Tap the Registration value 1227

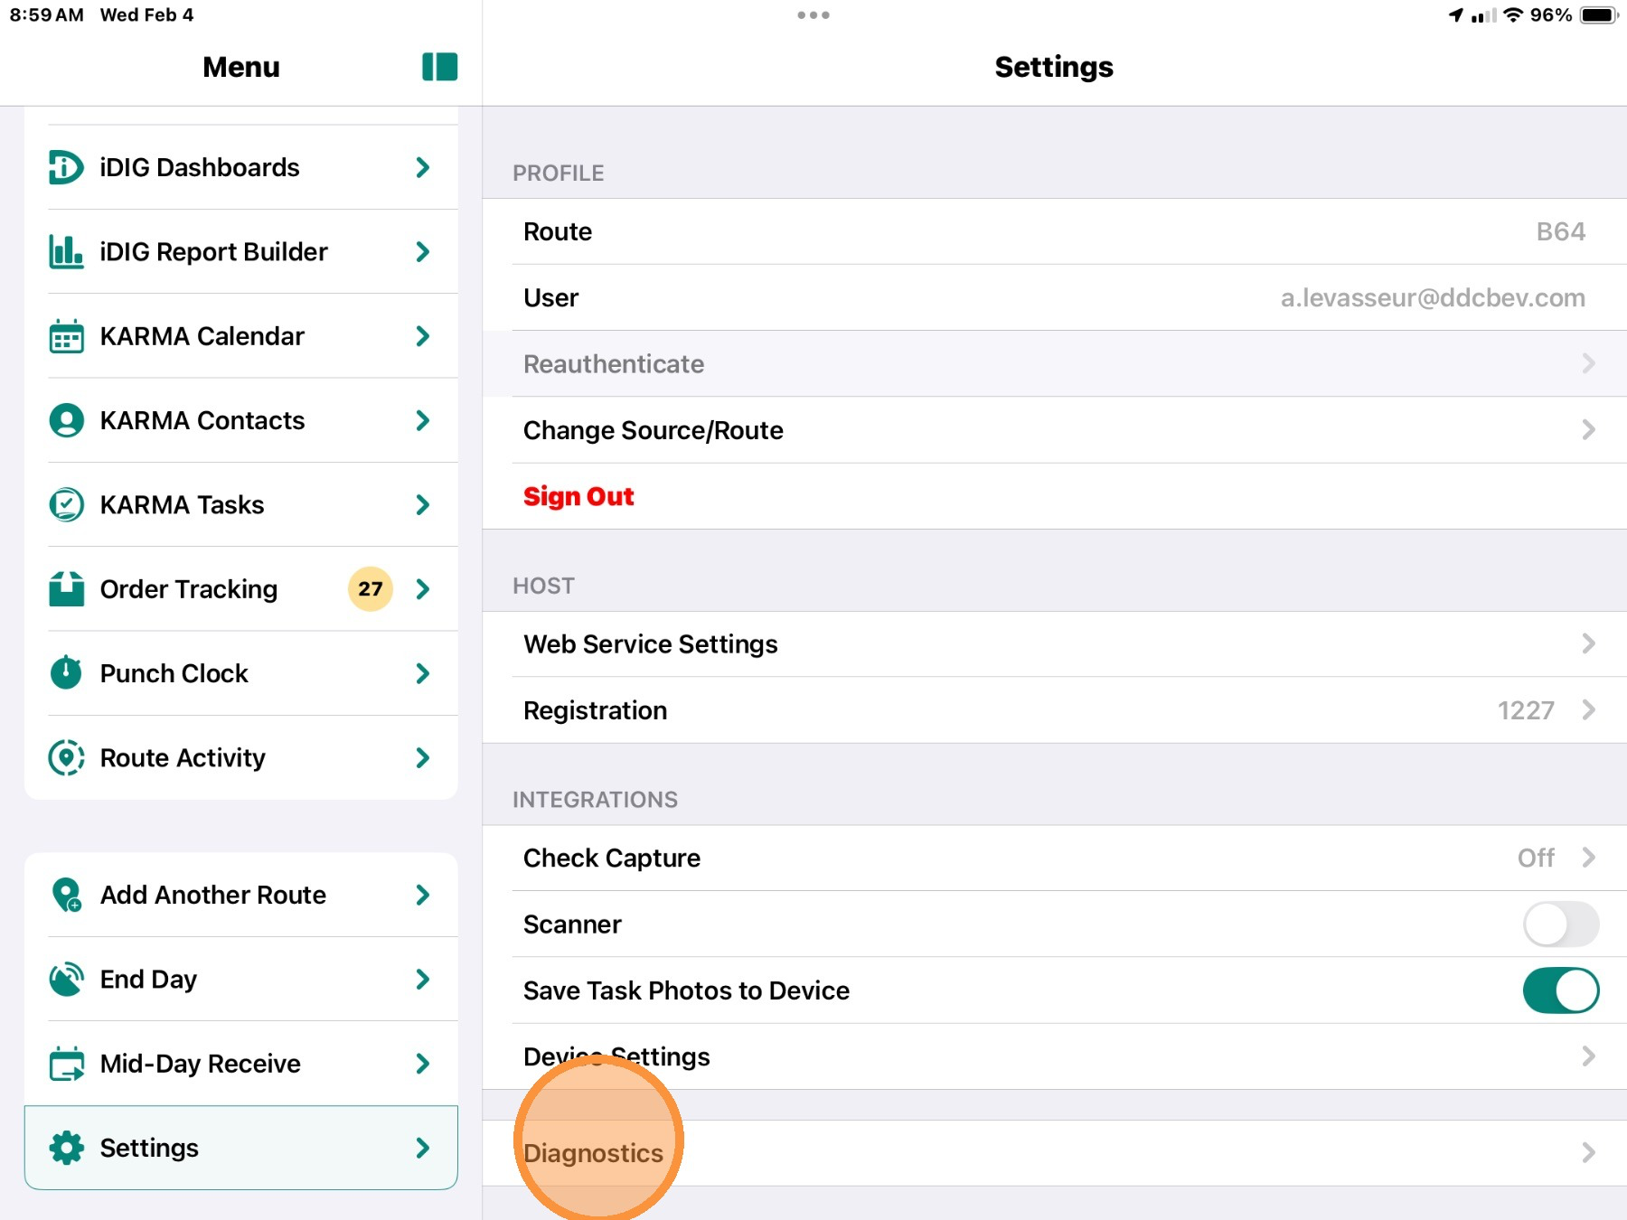[x=1526, y=710]
